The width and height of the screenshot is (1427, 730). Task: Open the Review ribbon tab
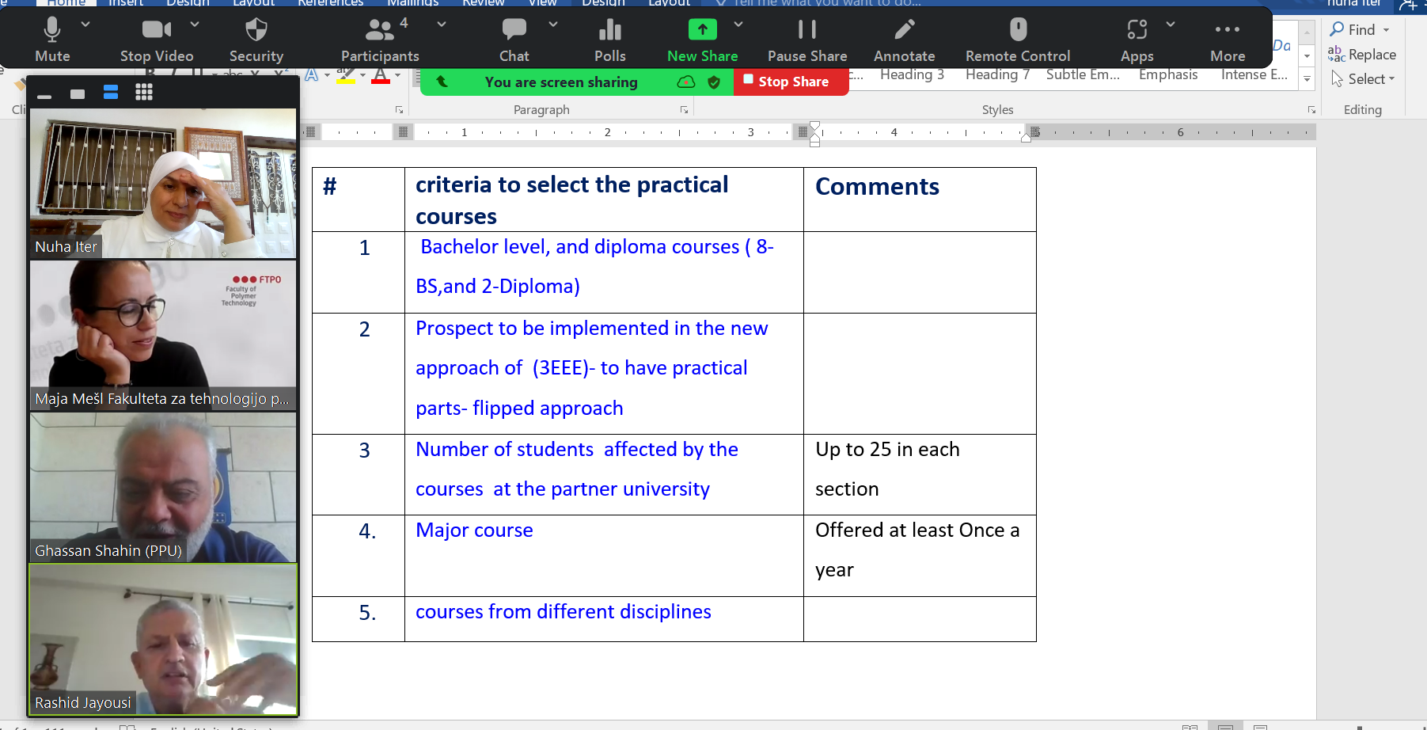click(483, 3)
